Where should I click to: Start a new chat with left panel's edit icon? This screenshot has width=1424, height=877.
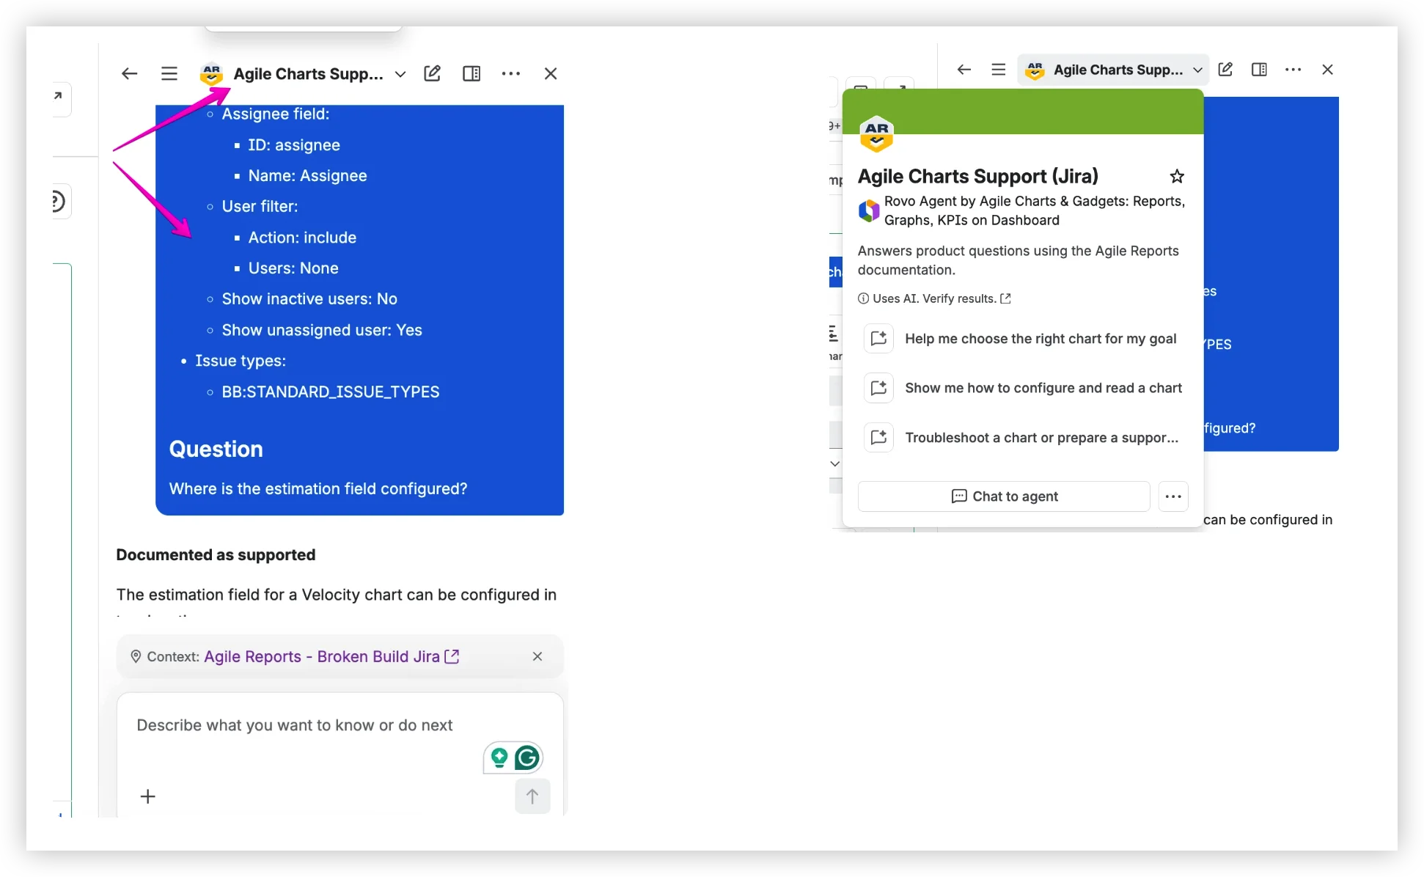coord(433,73)
